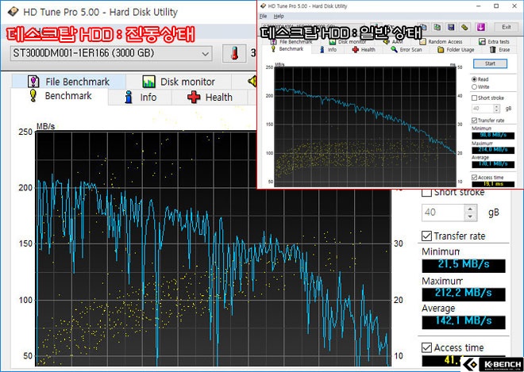The image size is (524, 372).
Task: Select the Write radio button in small window
Action: click(x=474, y=86)
